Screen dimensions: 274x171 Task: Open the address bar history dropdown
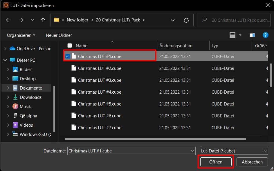pos(173,20)
